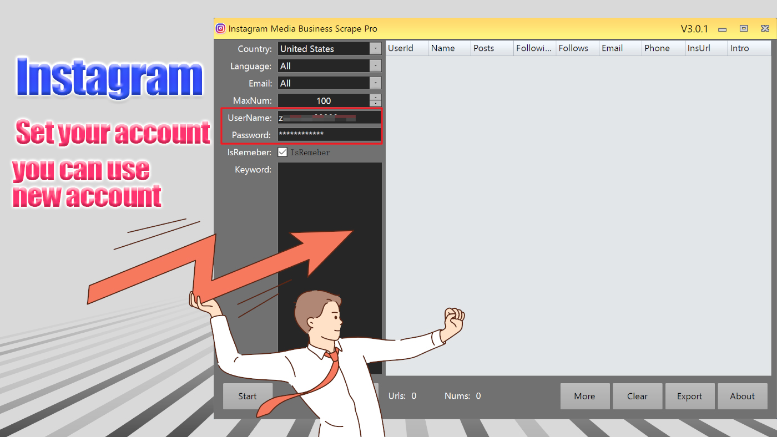This screenshot has width=777, height=437.
Task: Click the 'Language:' label
Action: tap(251, 66)
